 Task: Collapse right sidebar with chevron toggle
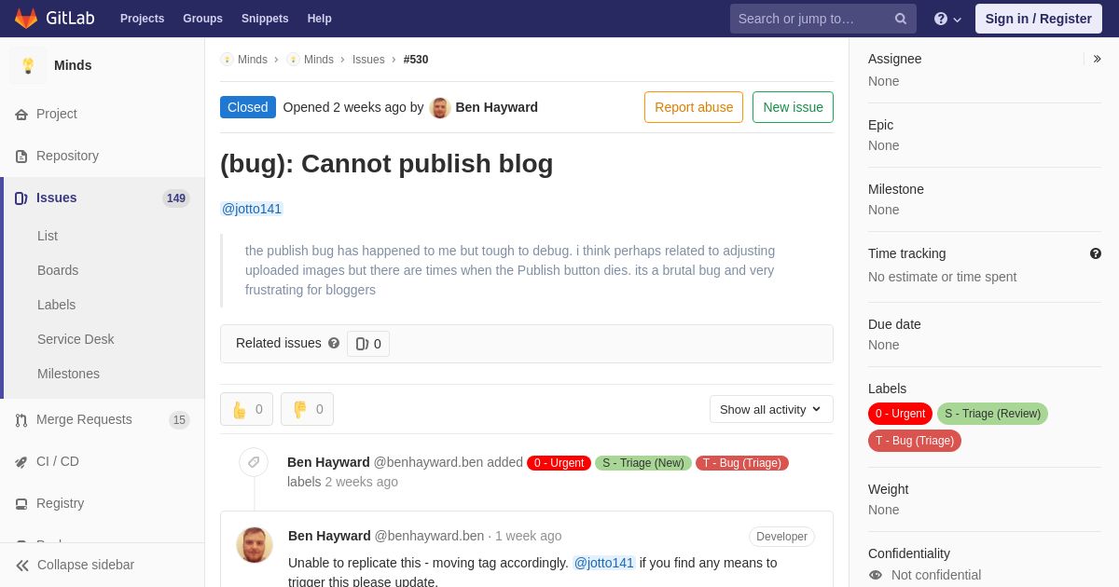click(x=1097, y=59)
